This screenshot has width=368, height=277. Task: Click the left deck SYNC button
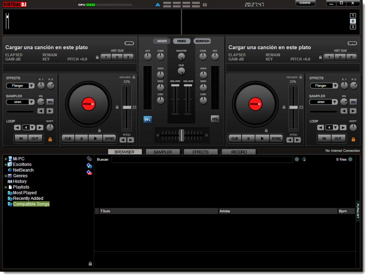109,139
